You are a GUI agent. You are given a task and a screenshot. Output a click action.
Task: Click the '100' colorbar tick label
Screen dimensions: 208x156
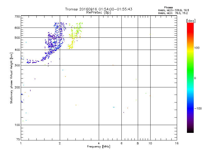[x=197, y=48]
